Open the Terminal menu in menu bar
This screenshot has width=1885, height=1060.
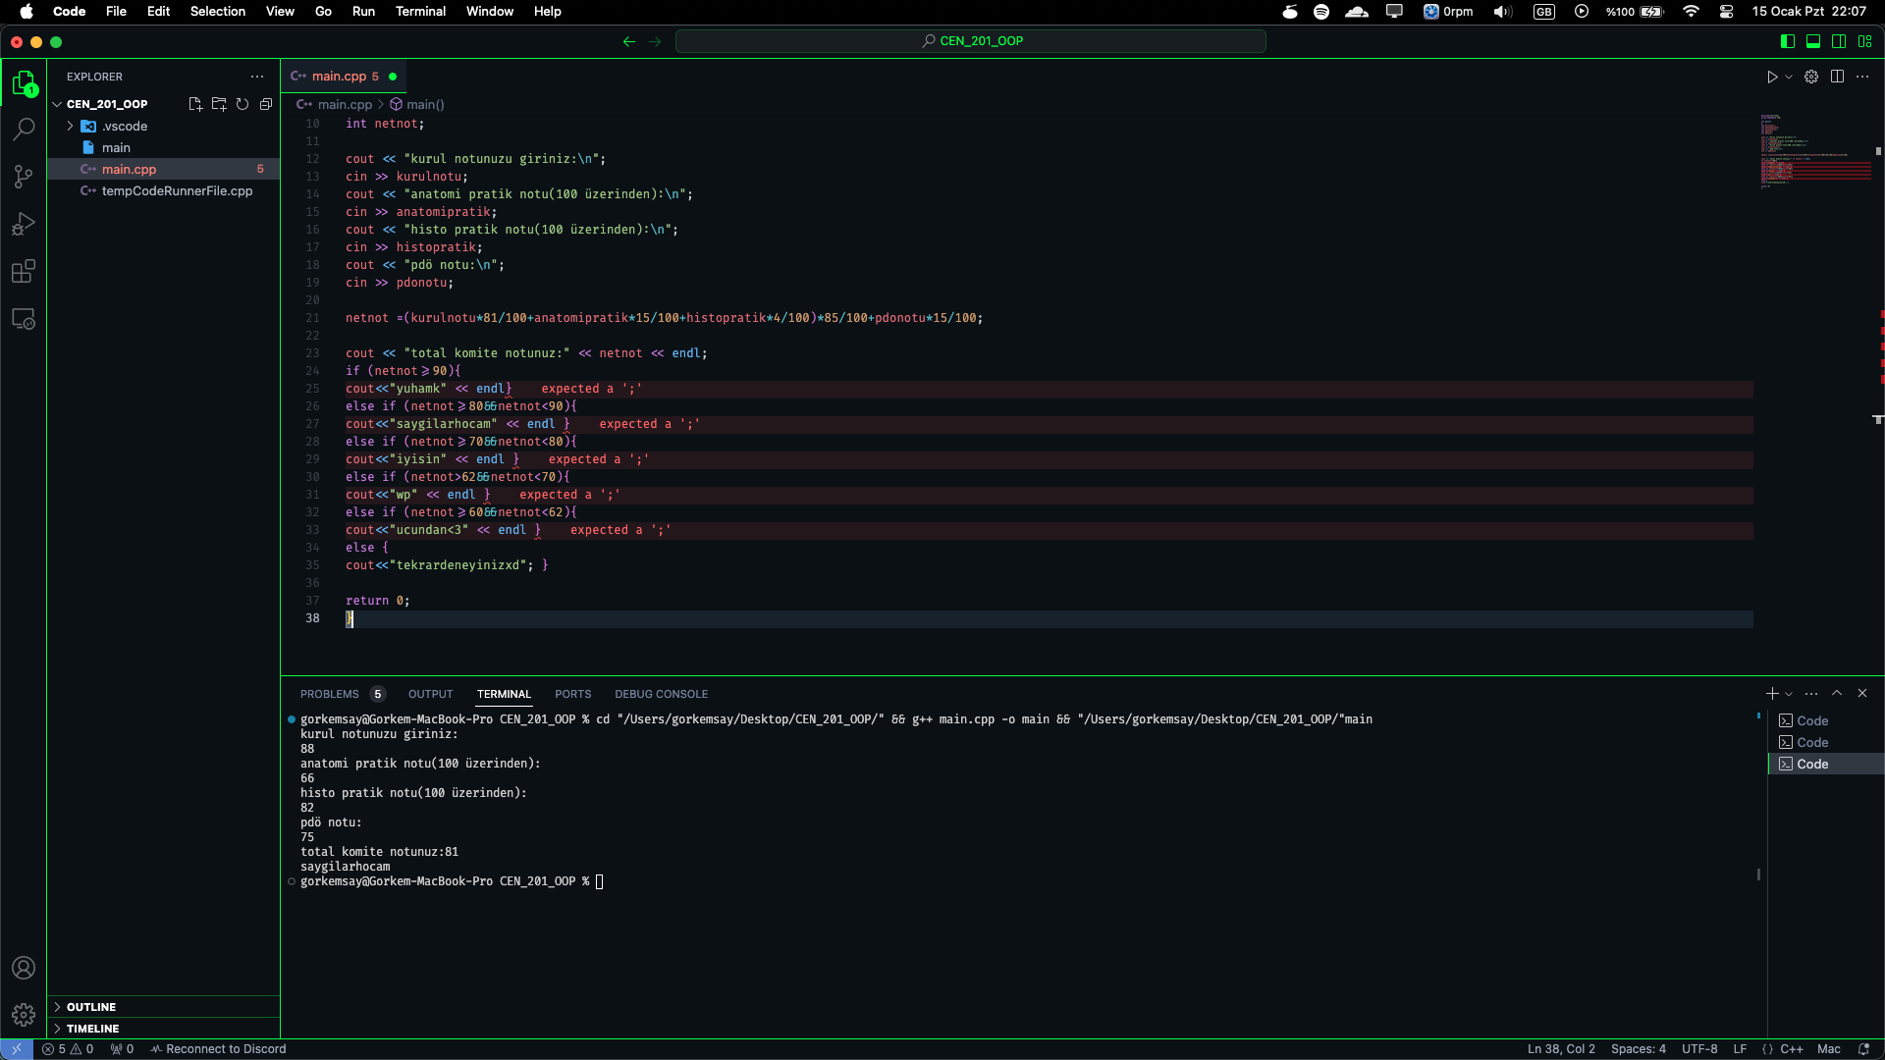click(x=420, y=12)
